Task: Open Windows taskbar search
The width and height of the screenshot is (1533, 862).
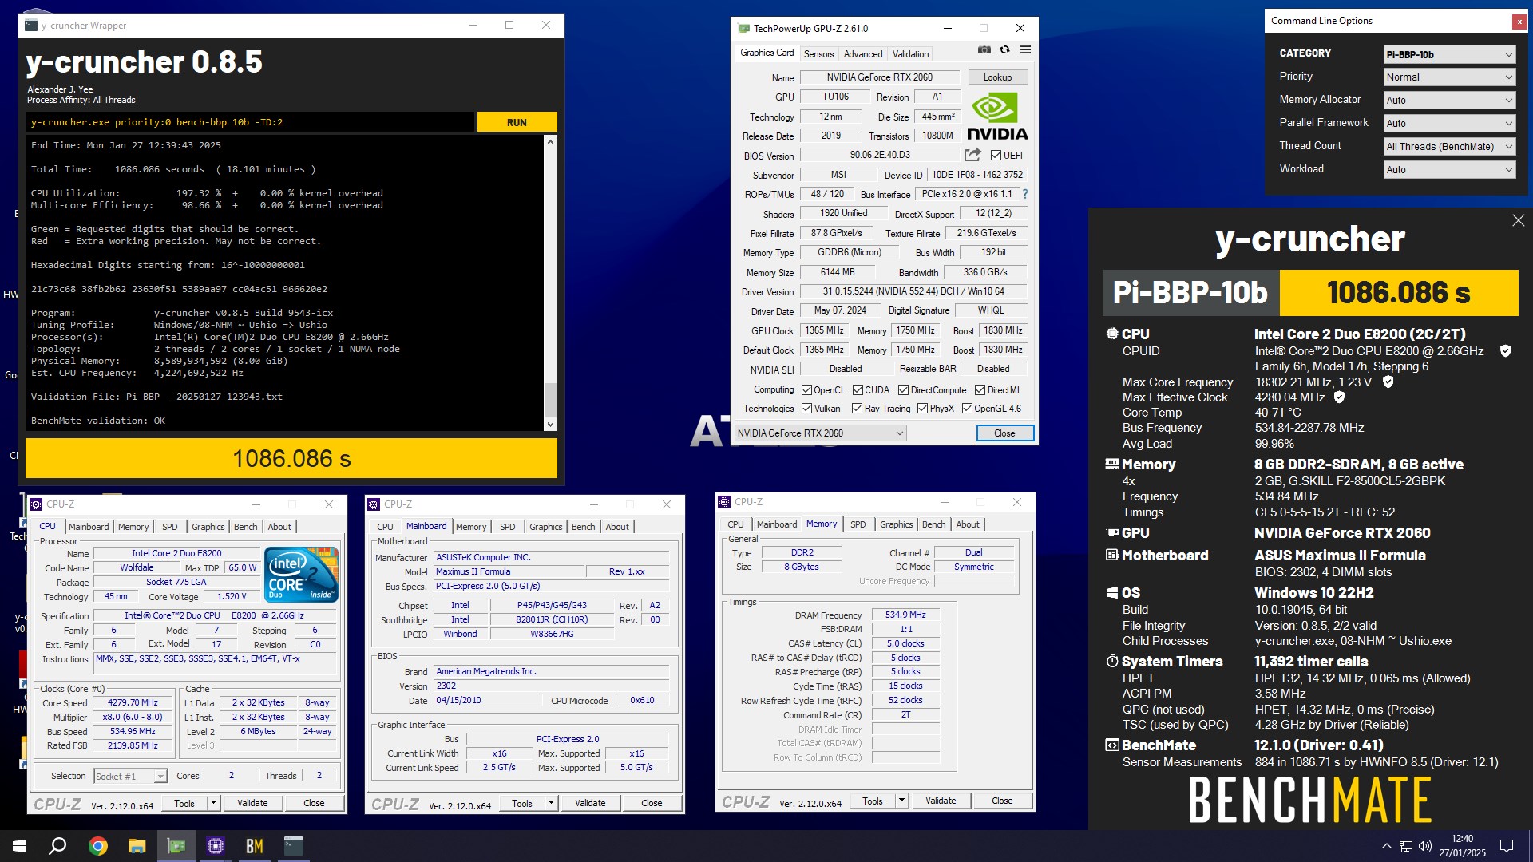Action: (57, 846)
